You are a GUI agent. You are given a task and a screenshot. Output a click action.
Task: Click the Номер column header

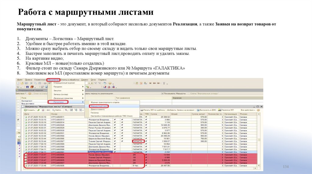pos(69,114)
